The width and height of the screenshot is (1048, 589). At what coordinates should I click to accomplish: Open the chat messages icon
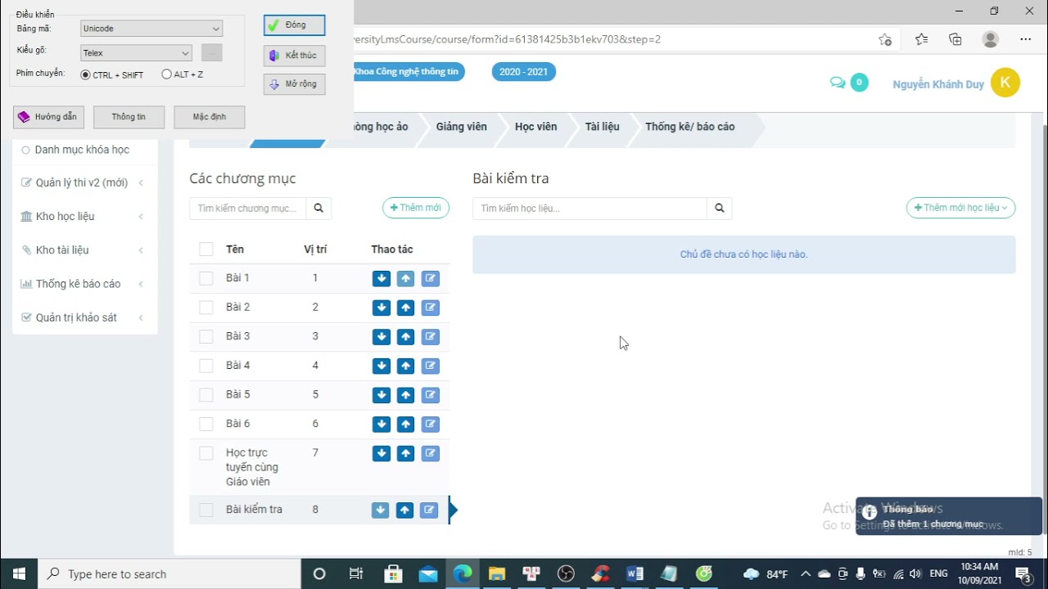838,83
